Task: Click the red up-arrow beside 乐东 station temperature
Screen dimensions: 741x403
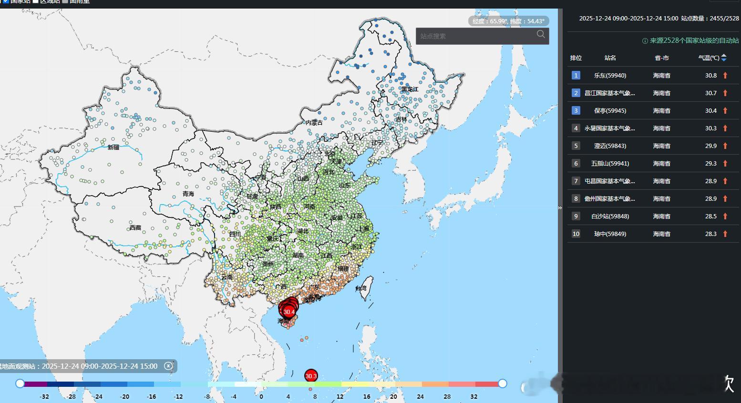Action: pyautogui.click(x=725, y=75)
